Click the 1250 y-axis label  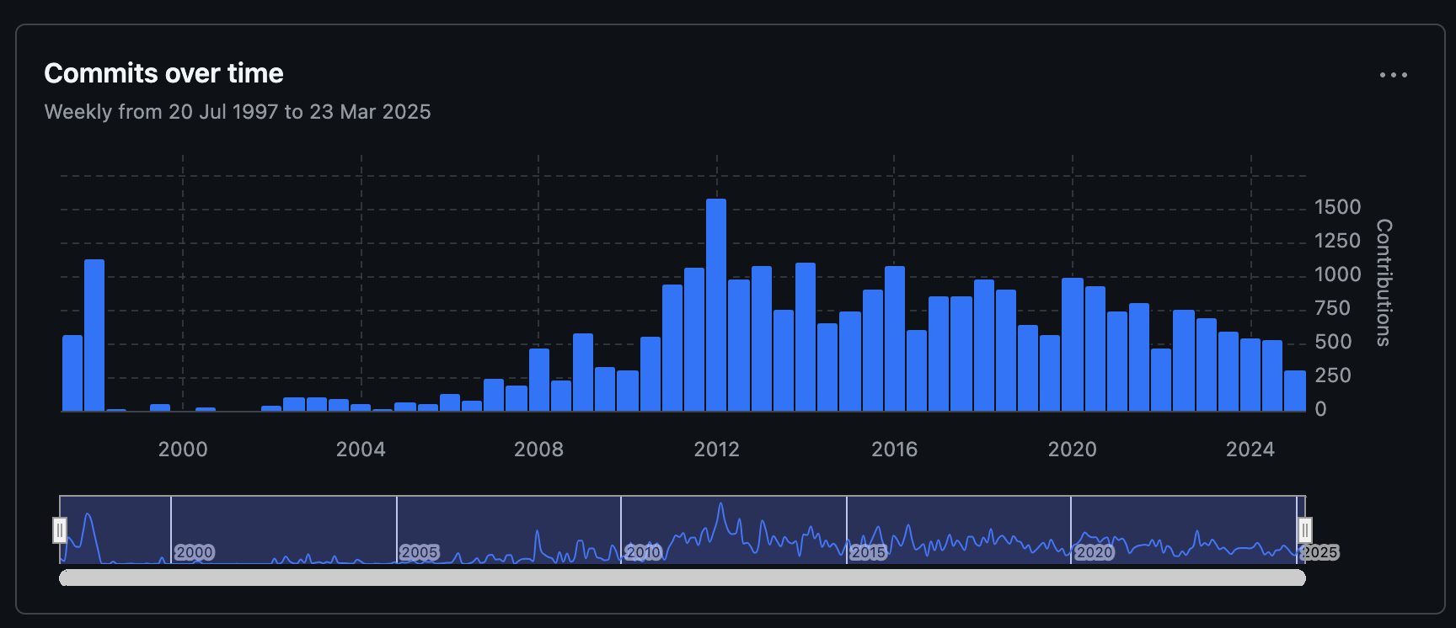coord(1337,241)
